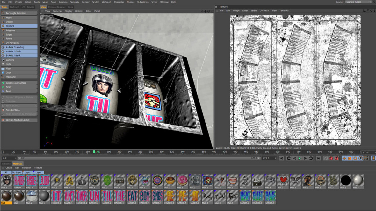
Task: Open the viewport Cameras menu
Action: click(57, 11)
